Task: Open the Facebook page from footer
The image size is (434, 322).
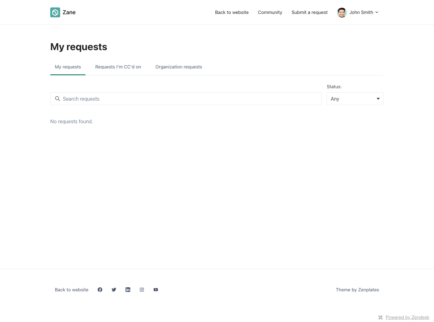Action: (x=100, y=290)
